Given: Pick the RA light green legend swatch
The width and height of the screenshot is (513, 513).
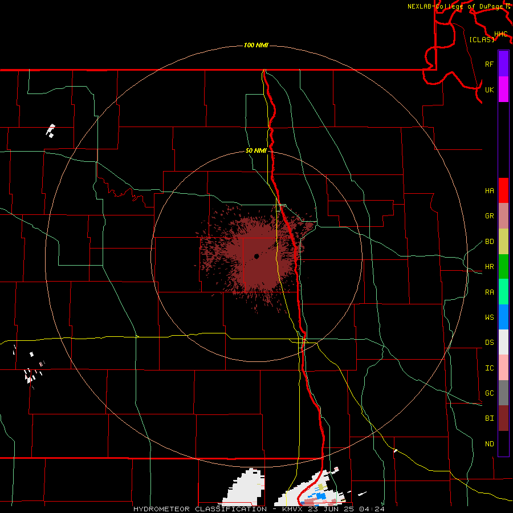Looking at the screenshot, I should coord(503,292).
